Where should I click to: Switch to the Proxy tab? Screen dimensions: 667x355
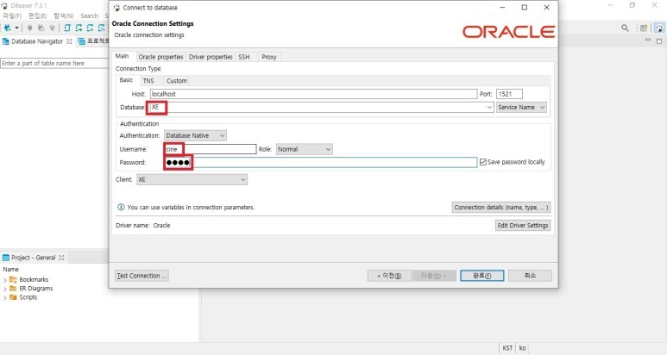click(269, 57)
